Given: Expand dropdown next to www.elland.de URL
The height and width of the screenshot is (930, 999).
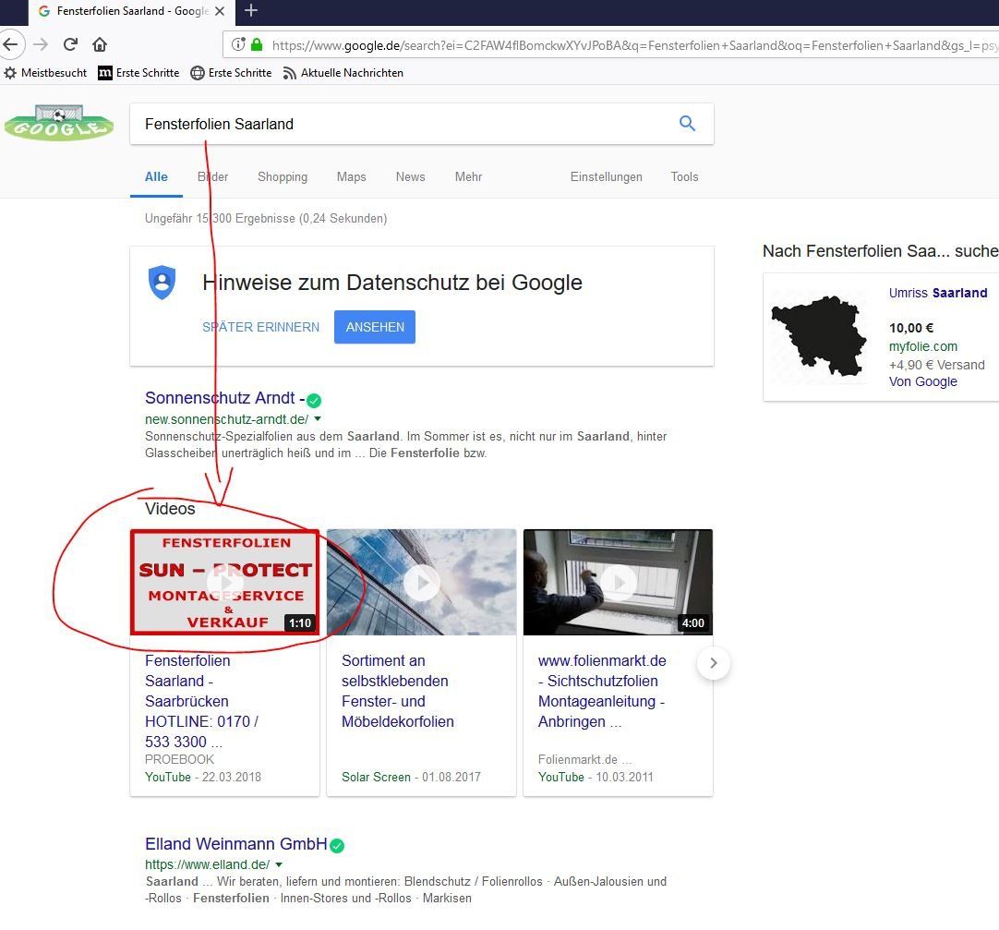Looking at the screenshot, I should [x=279, y=864].
